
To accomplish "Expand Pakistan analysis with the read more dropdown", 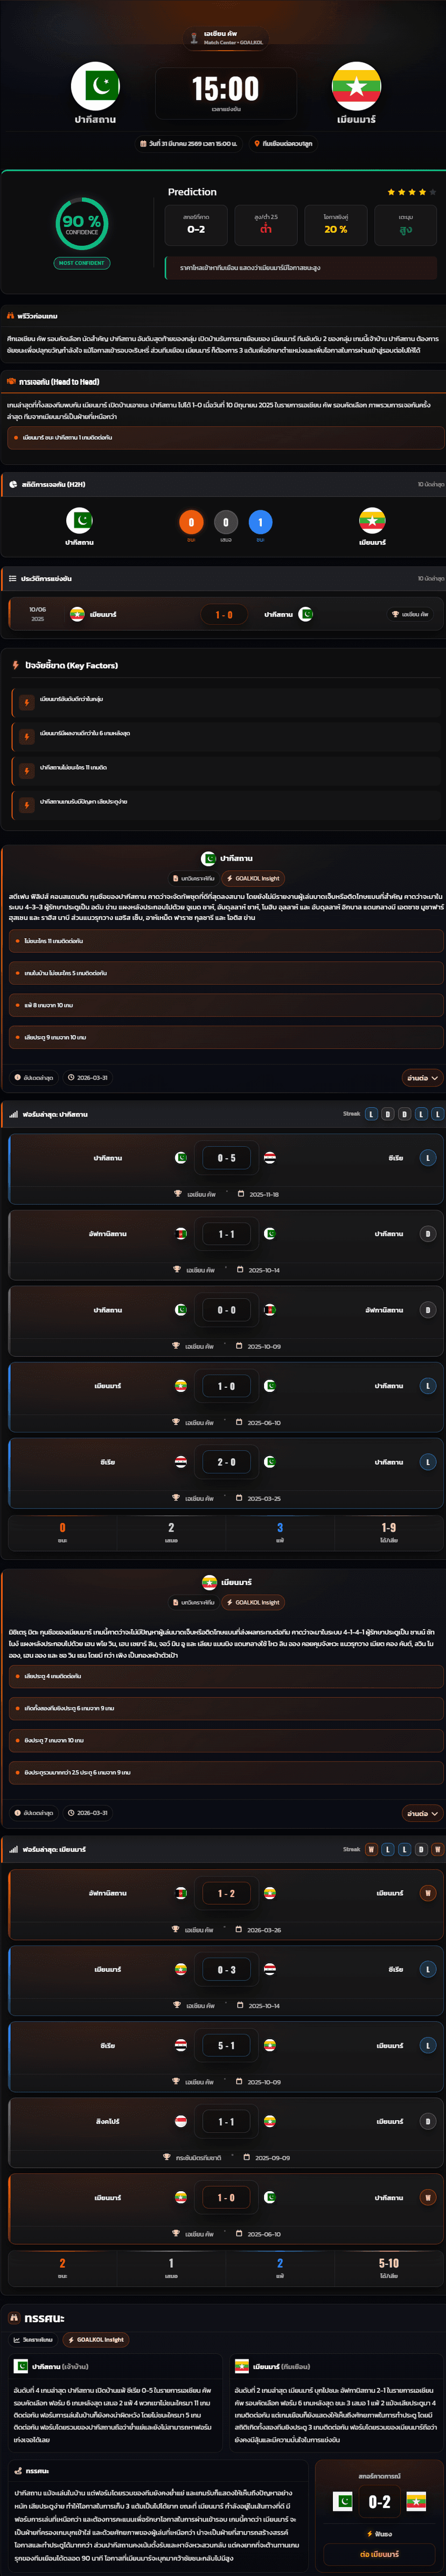I will 421,1078.
